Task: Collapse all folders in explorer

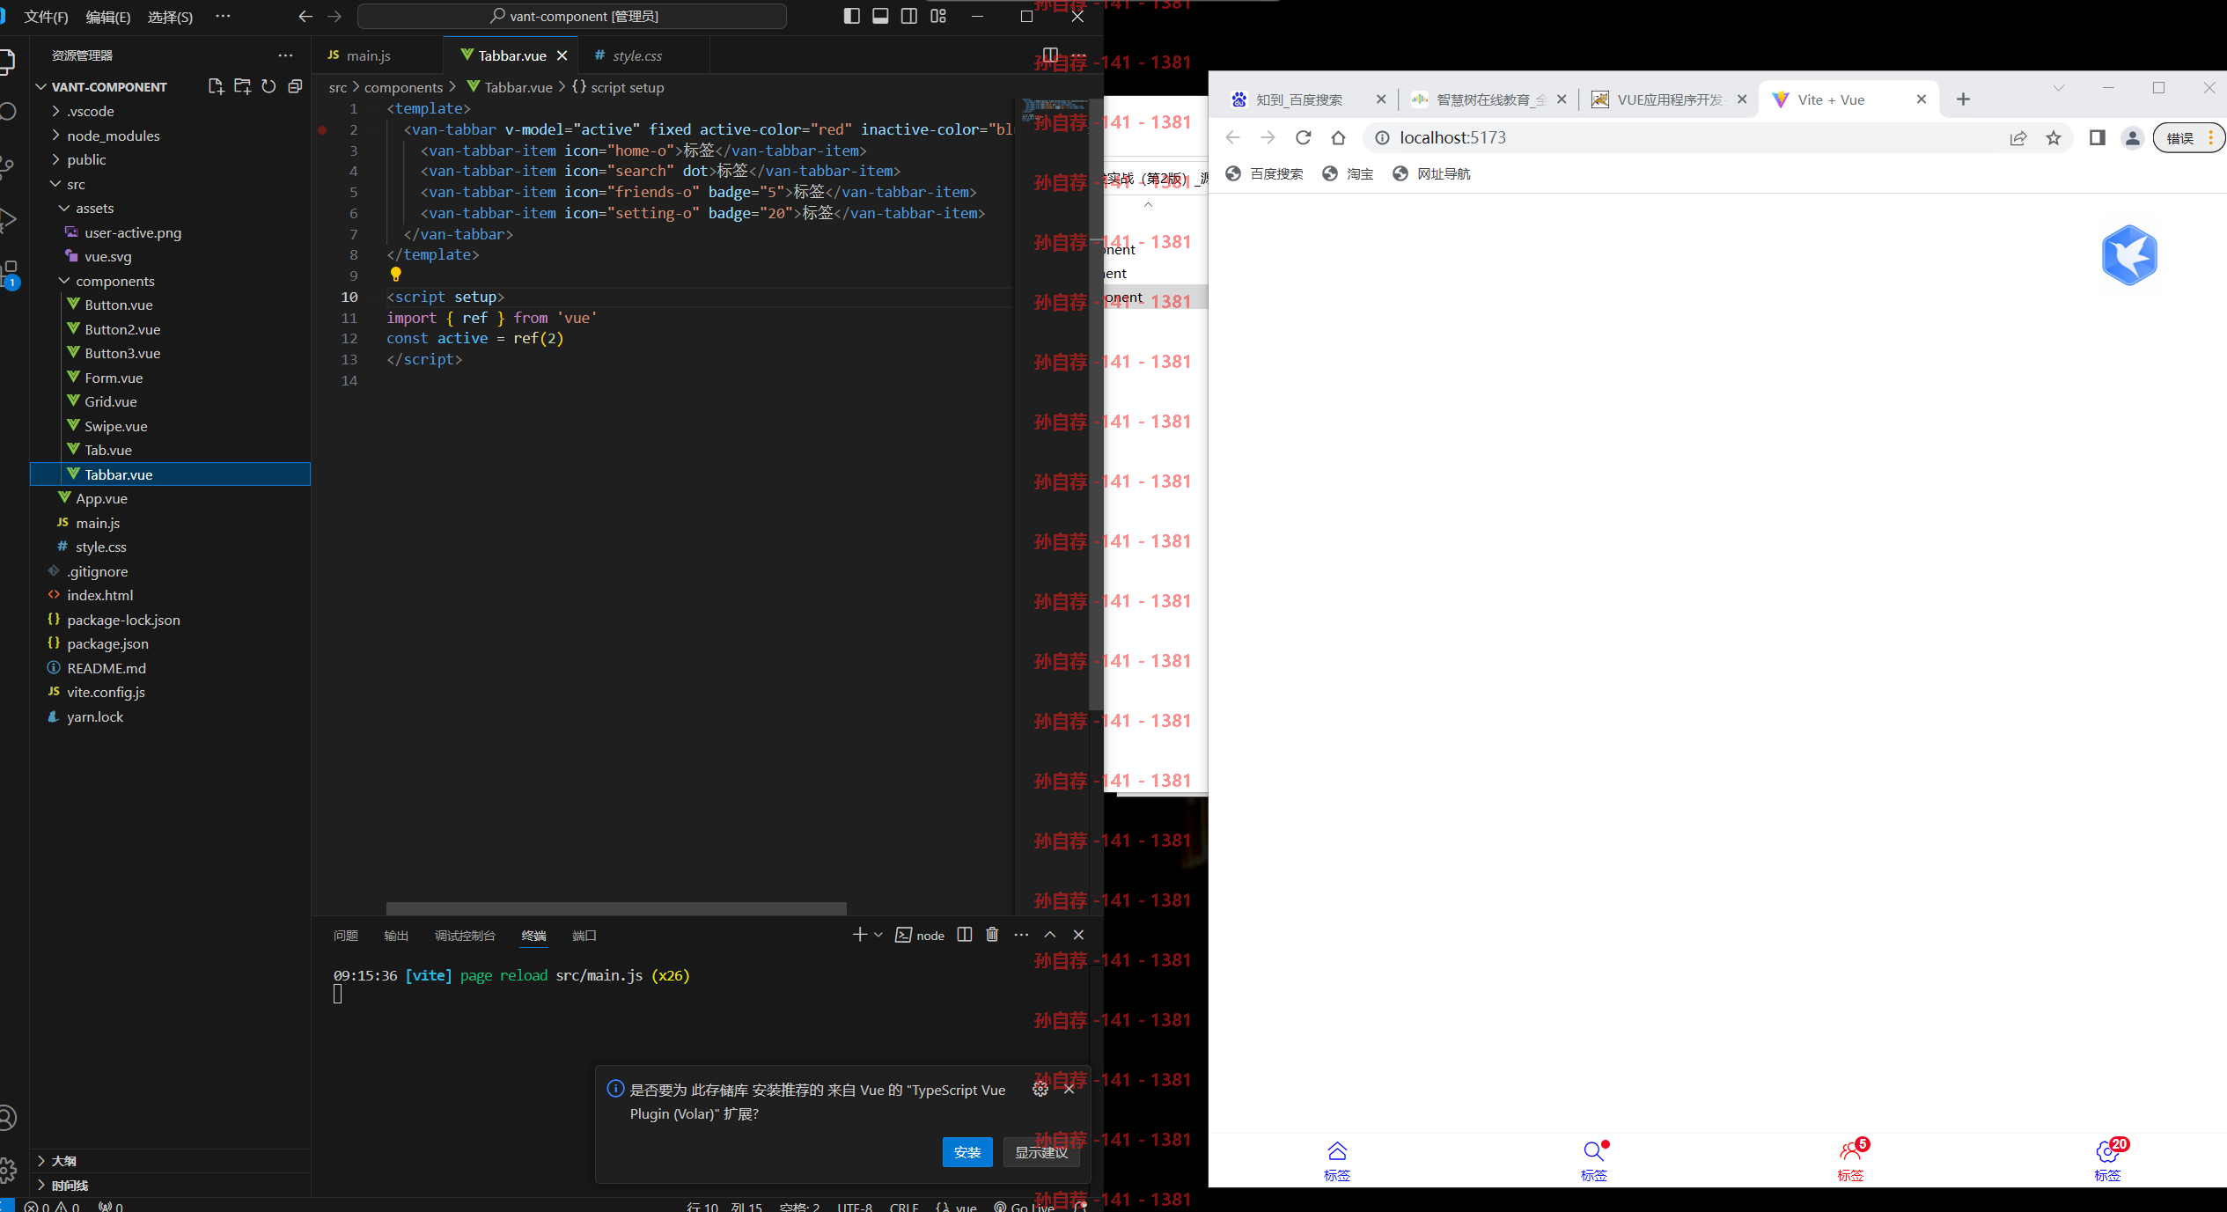Action: click(295, 86)
